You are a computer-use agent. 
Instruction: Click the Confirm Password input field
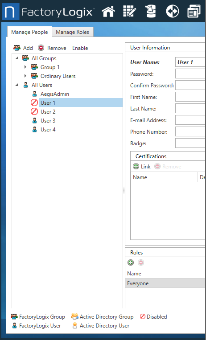(190, 86)
